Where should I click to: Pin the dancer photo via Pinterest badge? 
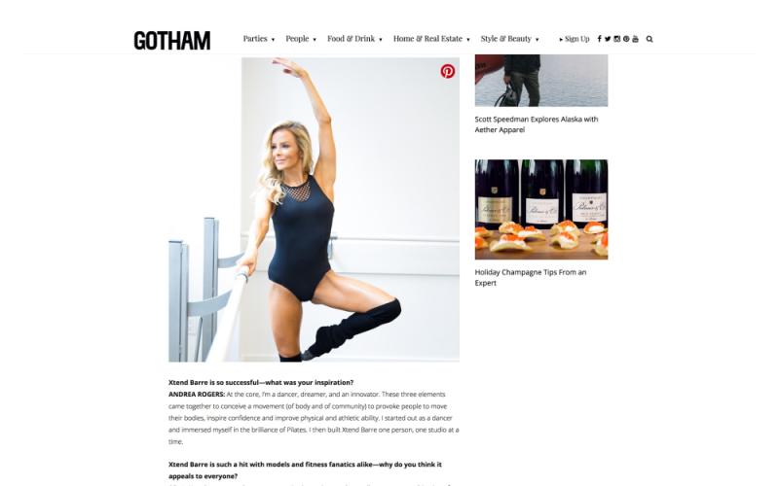tap(448, 71)
